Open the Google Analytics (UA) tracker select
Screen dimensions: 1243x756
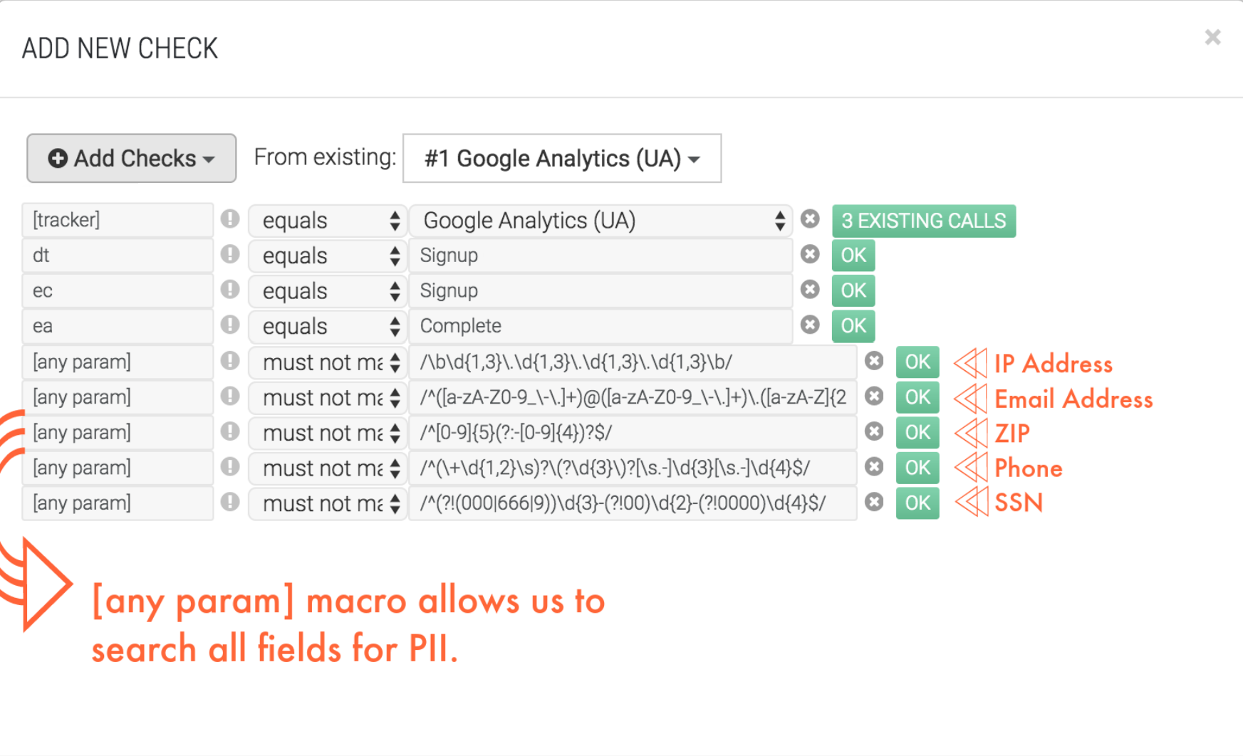pyautogui.click(x=600, y=221)
